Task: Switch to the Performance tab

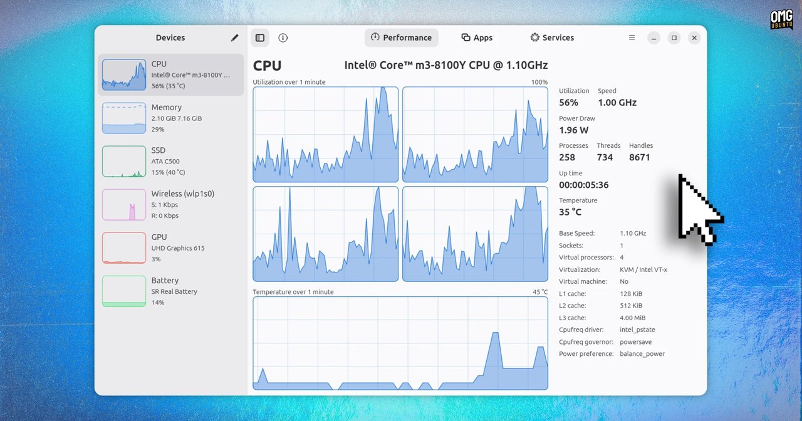Action: pos(401,38)
